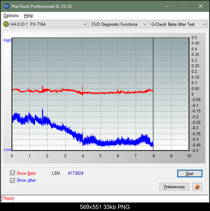Viewport: 210px width, 211px height.
Task: Click the Low axis label
Action: (7, 149)
